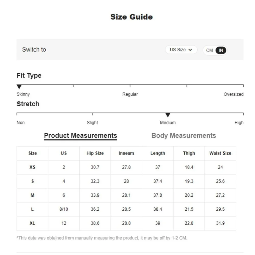The height and width of the screenshot is (255, 255).
Task: Switch to the Product Measurements tab
Action: pyautogui.click(x=80, y=136)
